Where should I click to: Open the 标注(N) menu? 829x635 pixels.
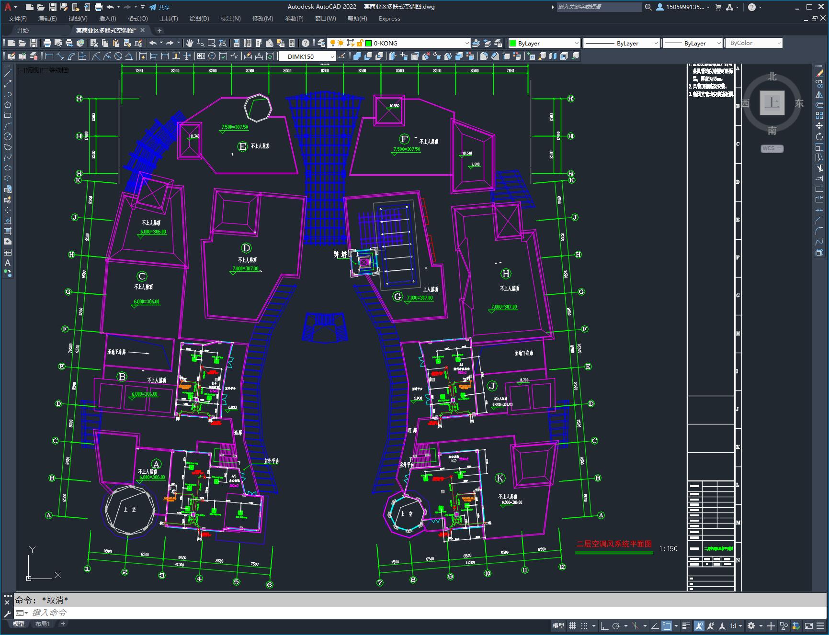(x=230, y=19)
